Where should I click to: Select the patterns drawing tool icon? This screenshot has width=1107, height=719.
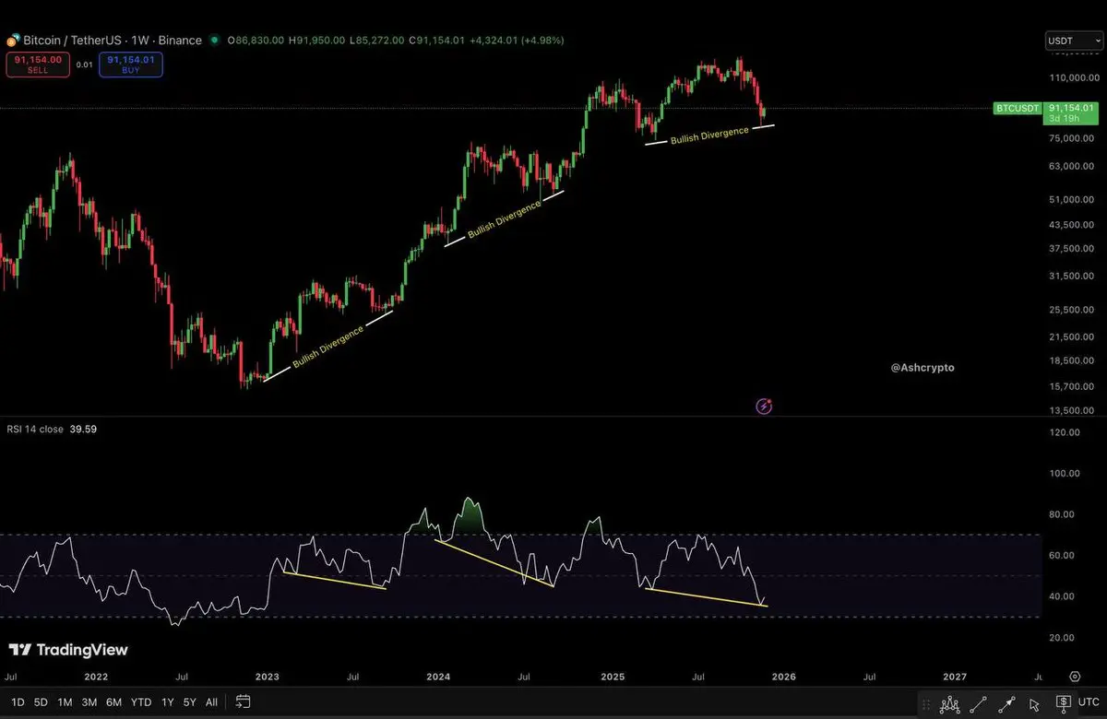(x=949, y=704)
